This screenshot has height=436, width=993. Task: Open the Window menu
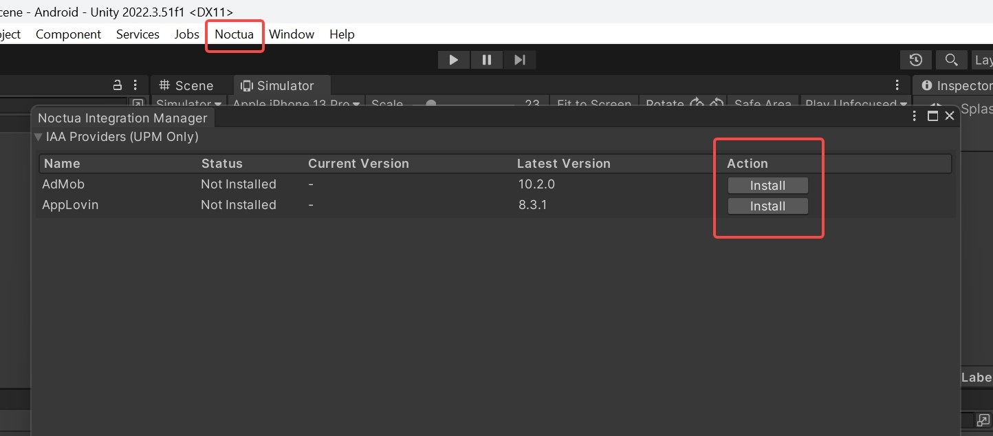coord(292,34)
